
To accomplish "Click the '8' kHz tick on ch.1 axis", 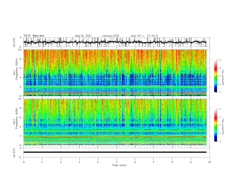I will pos(21,59).
